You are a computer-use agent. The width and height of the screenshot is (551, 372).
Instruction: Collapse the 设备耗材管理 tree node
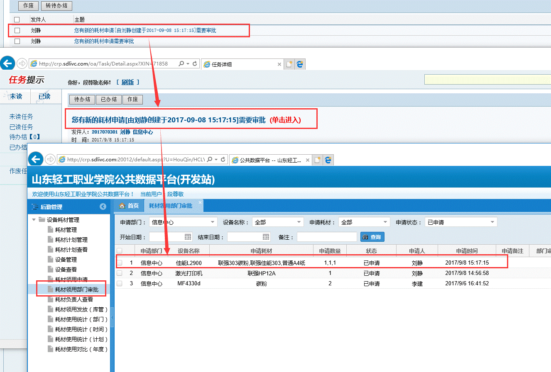tap(34, 220)
